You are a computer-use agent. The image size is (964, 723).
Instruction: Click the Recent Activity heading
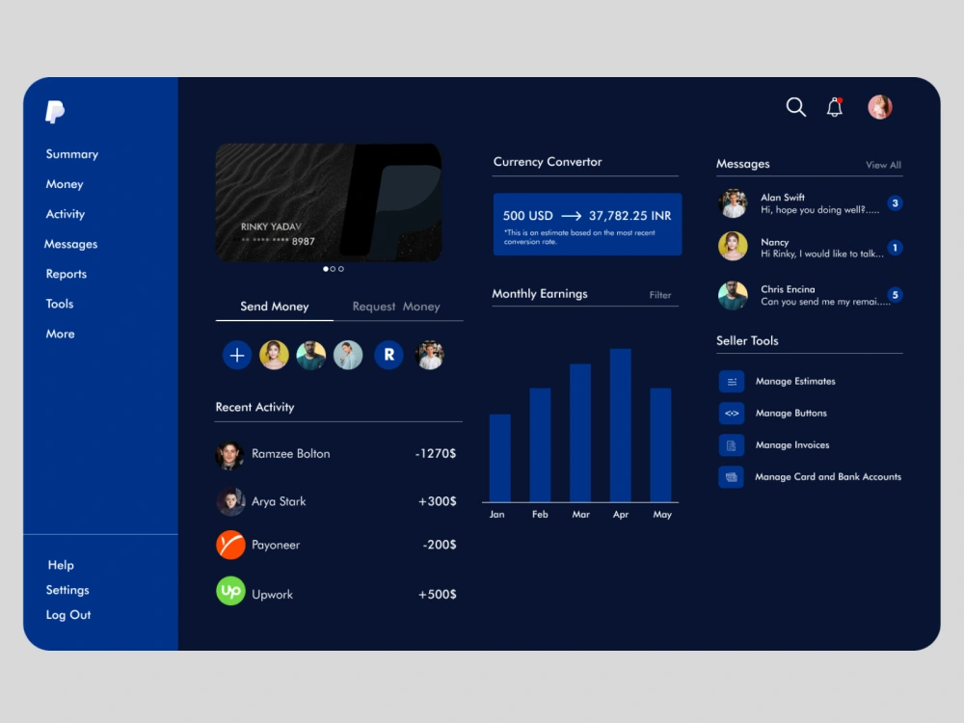[254, 407]
